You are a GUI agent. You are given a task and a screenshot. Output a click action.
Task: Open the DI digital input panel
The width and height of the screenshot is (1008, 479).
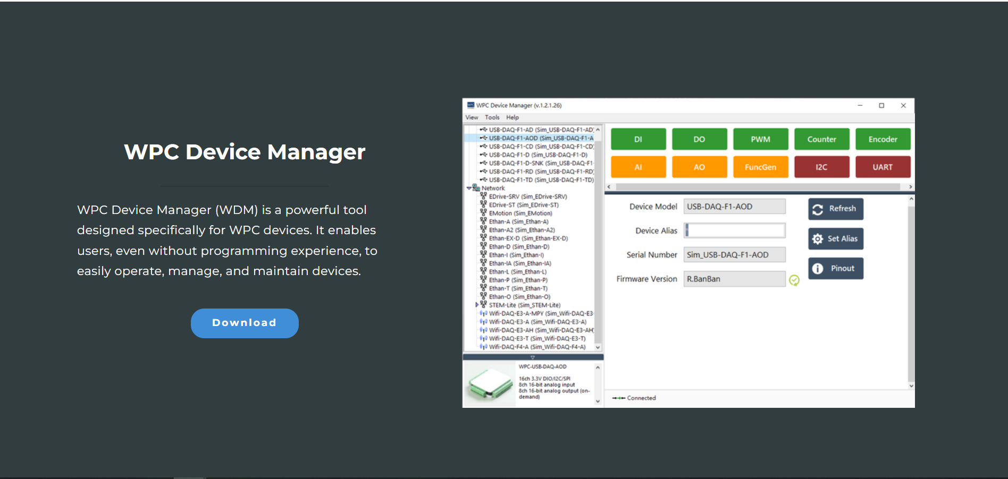pyautogui.click(x=638, y=139)
